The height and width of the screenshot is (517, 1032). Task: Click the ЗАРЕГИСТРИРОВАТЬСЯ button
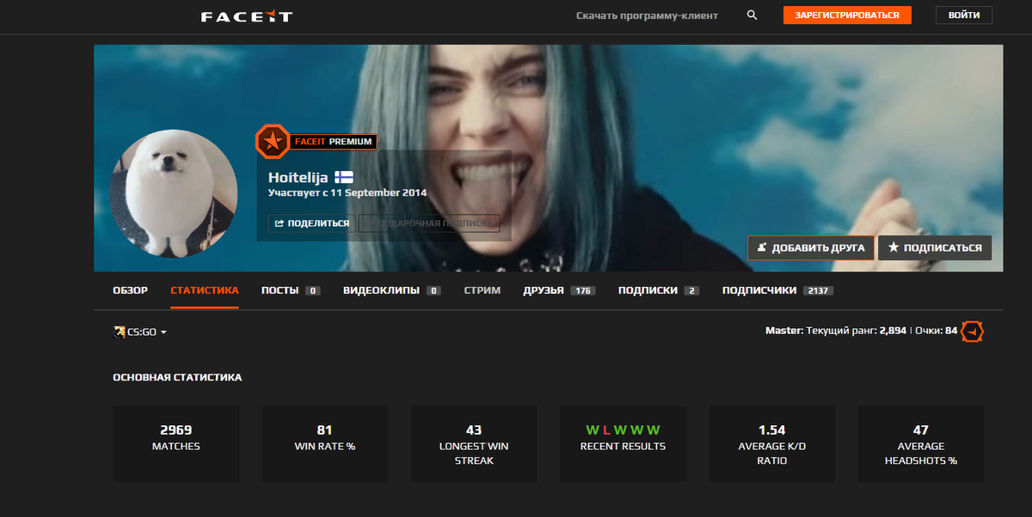tap(847, 15)
